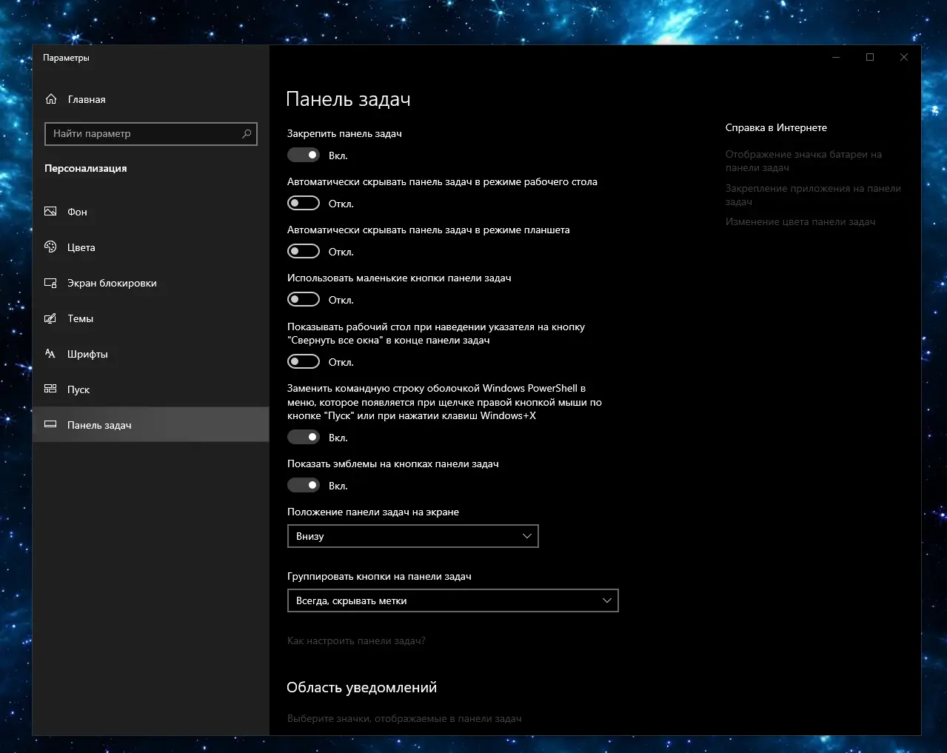Open Экран блокировки settings section

coord(112,283)
